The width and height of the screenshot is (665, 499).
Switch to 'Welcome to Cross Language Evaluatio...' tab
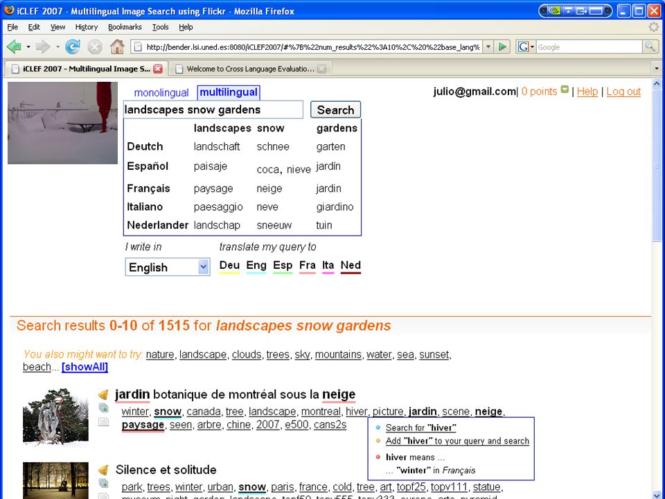[x=250, y=69]
